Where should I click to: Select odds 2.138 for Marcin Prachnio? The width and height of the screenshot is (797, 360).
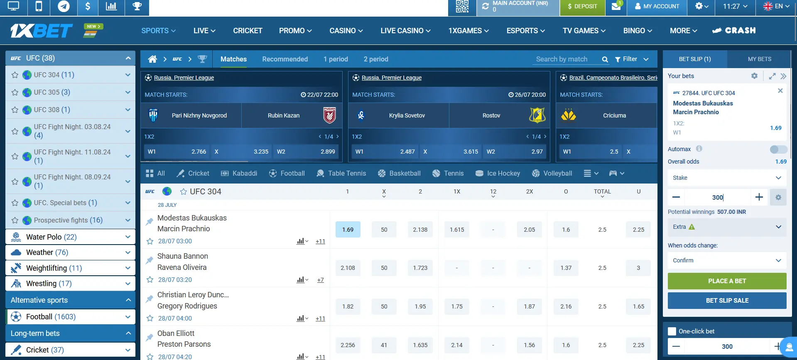pyautogui.click(x=420, y=230)
